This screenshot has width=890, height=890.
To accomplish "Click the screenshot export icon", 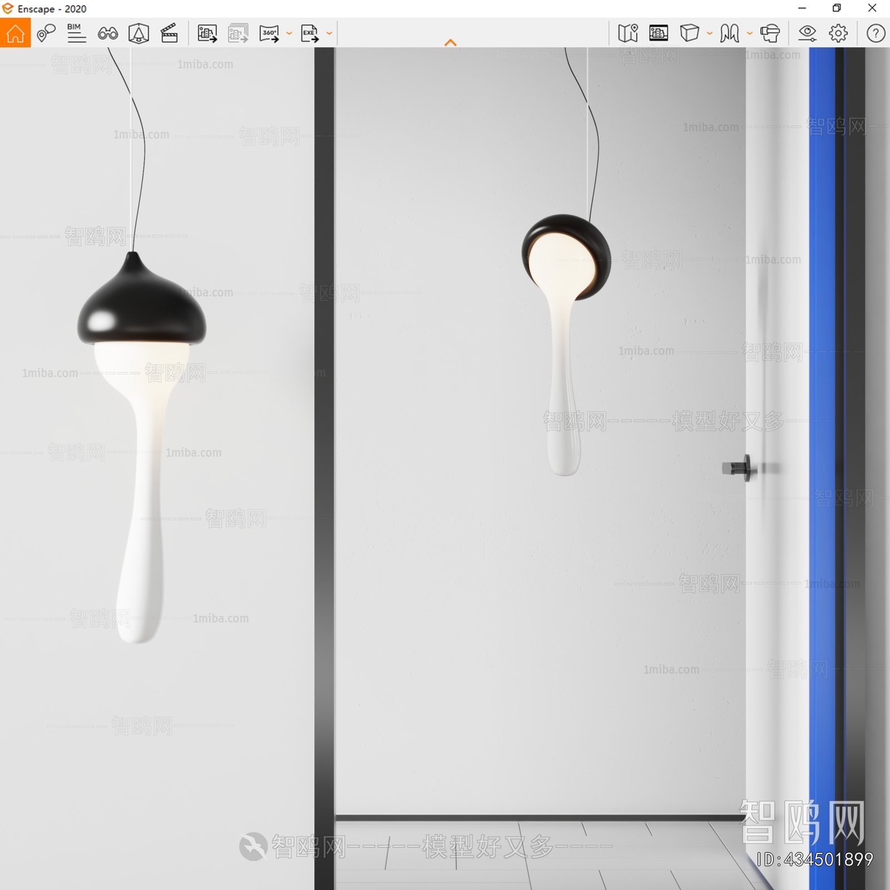I will [x=207, y=33].
